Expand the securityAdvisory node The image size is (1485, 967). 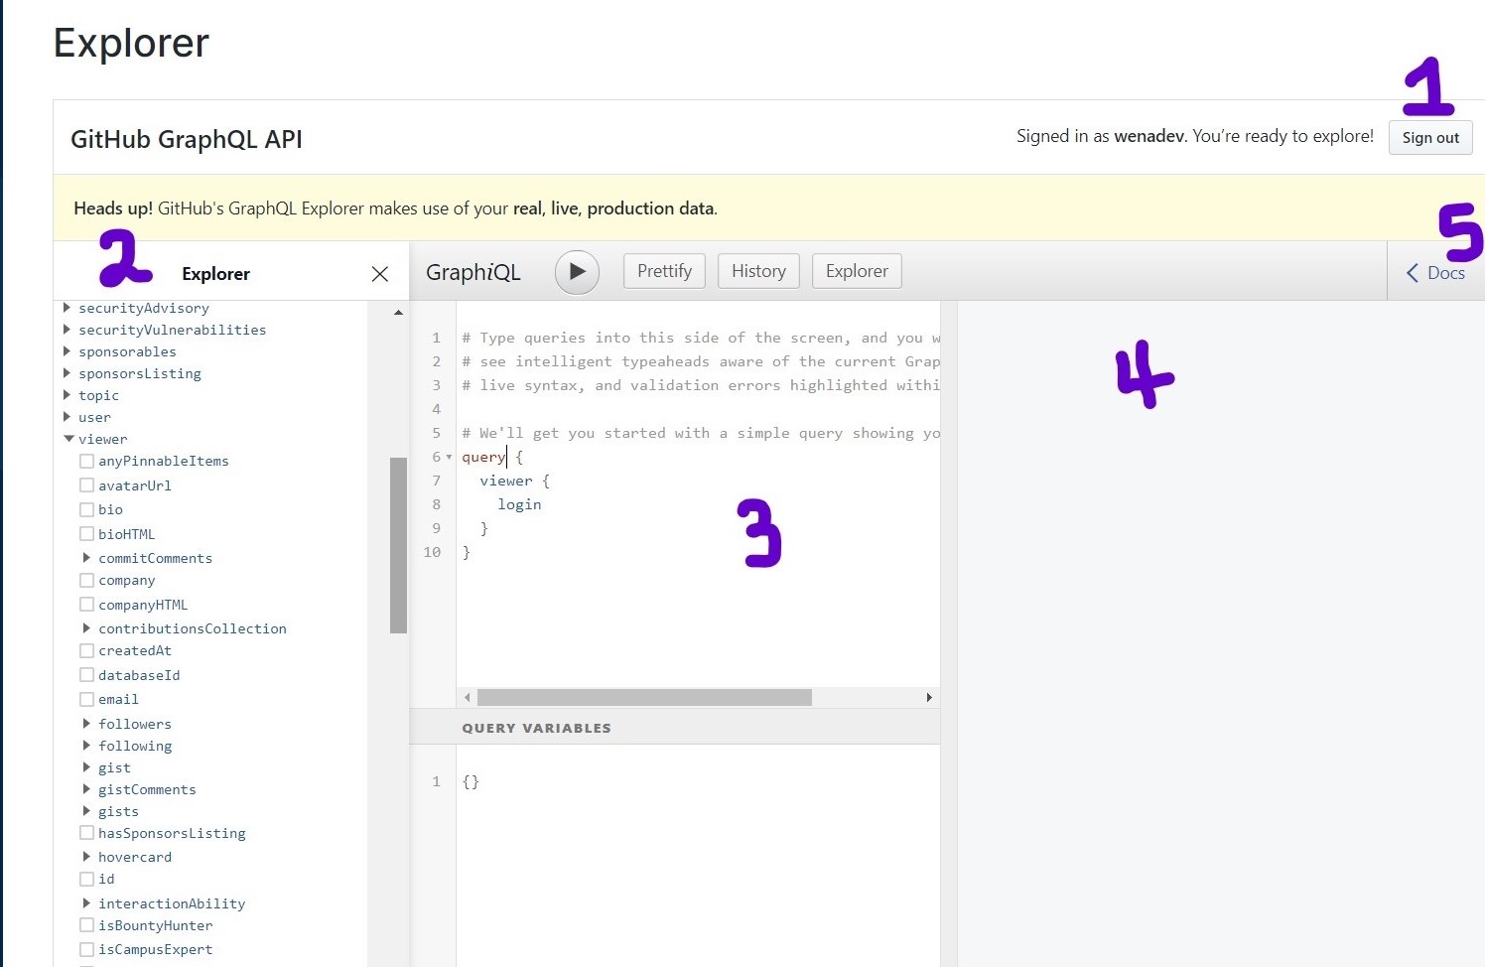coord(67,308)
